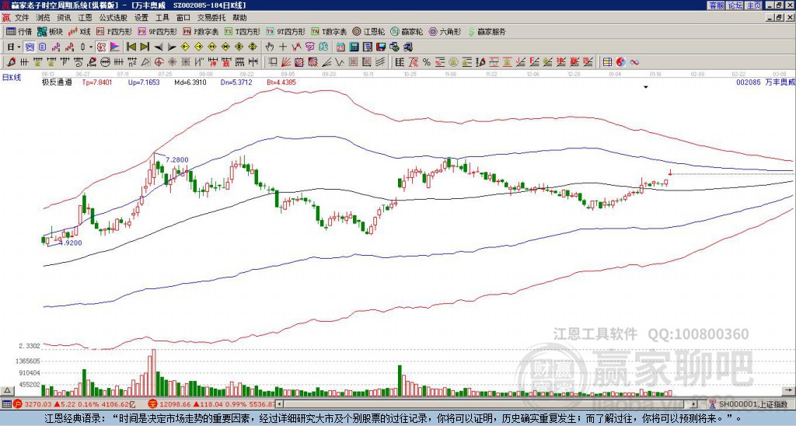Click the black right arrow icon
This screenshot has height=426, width=796.
[172, 47]
